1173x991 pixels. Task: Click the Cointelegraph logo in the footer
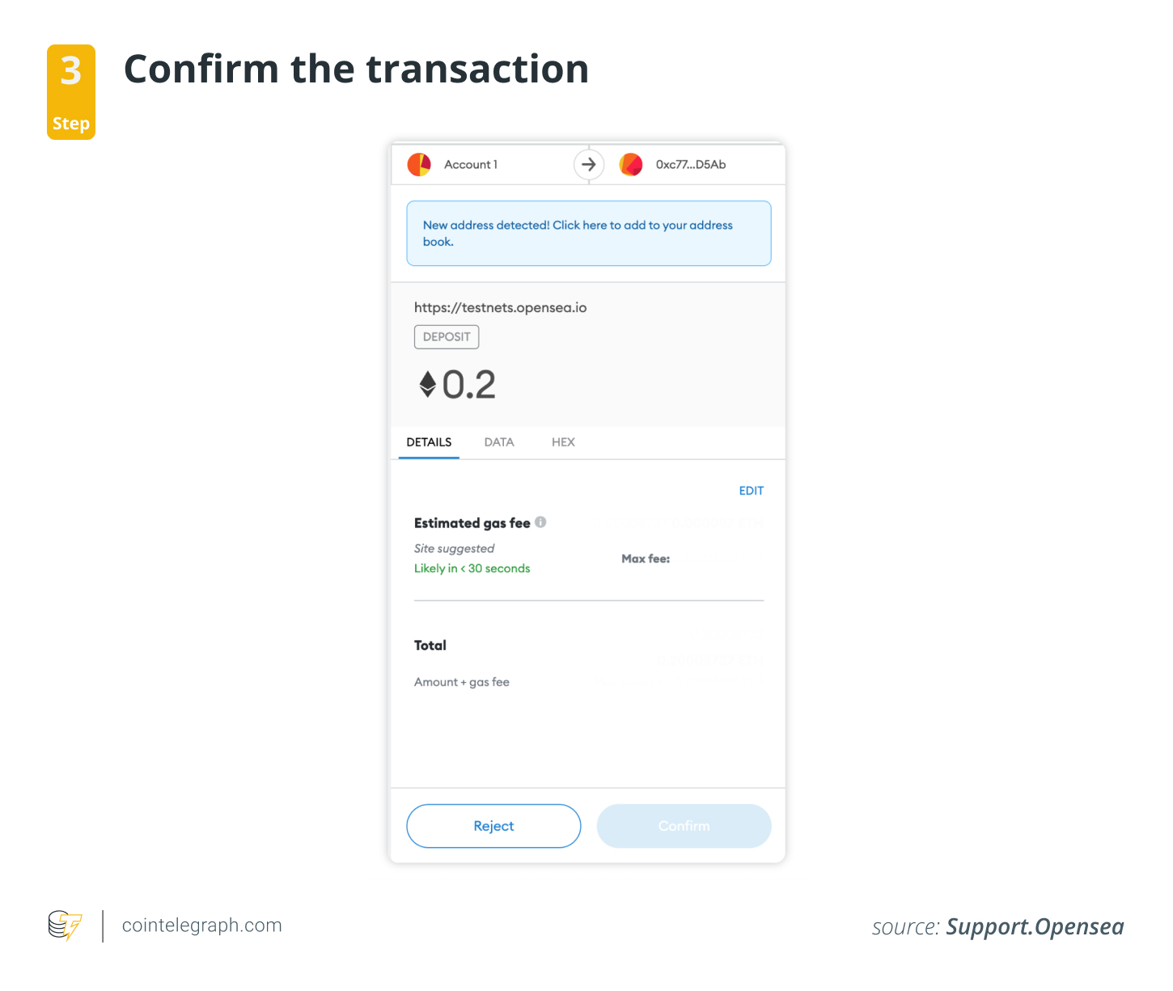pos(65,926)
